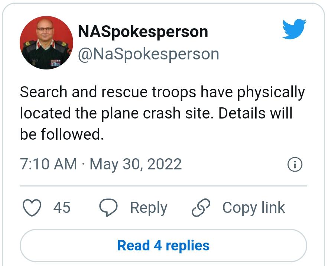Open the tweet info circle icon
The width and height of the screenshot is (331, 266).
295,165
